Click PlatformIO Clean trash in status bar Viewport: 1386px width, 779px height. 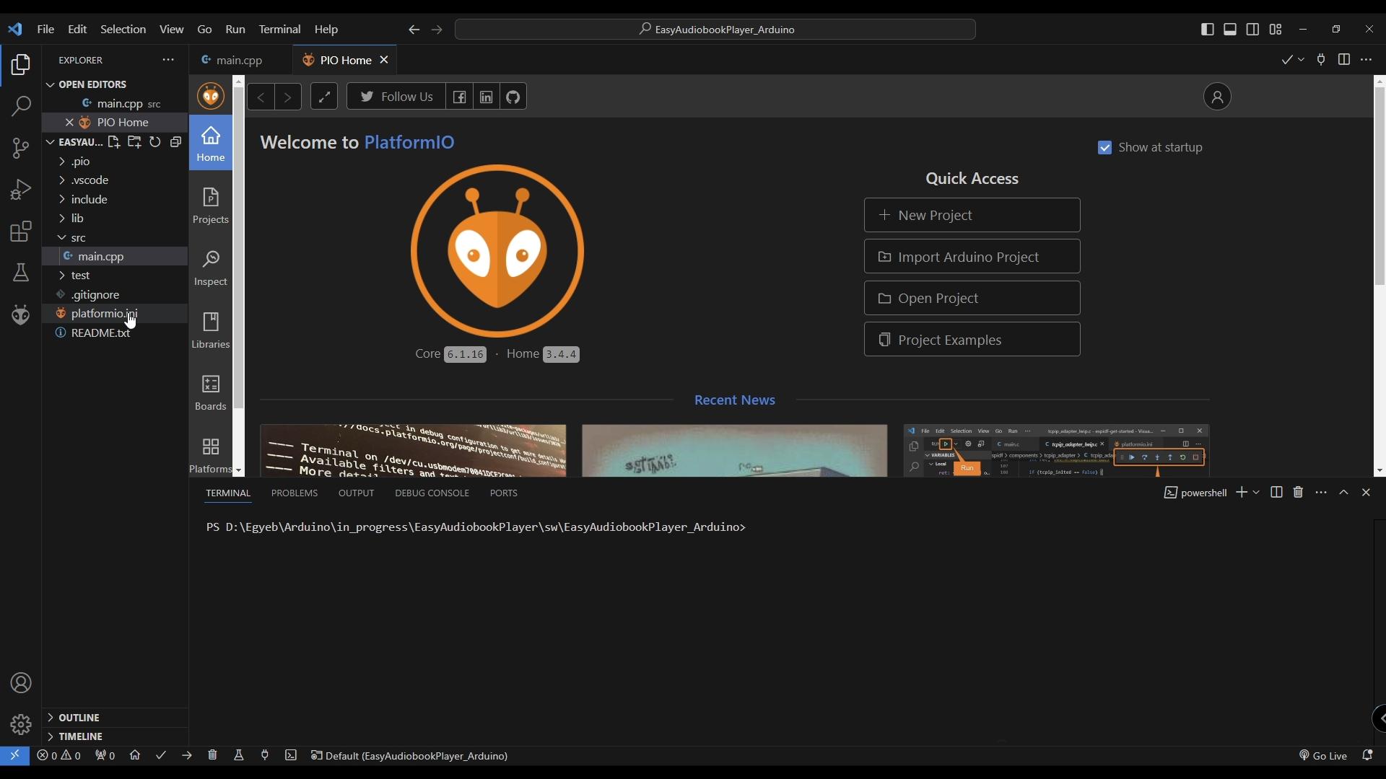[x=213, y=755]
